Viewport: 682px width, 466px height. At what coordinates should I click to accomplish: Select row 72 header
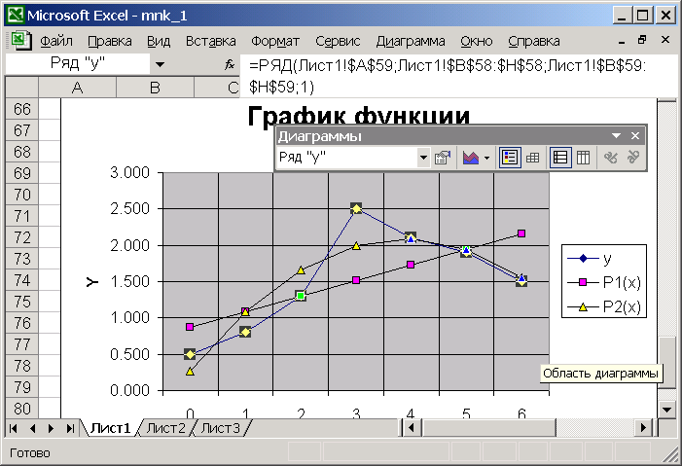coord(22,237)
